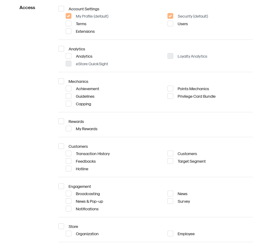Select the Extensions checkbox
The height and width of the screenshot is (244, 272).
coord(68,31)
